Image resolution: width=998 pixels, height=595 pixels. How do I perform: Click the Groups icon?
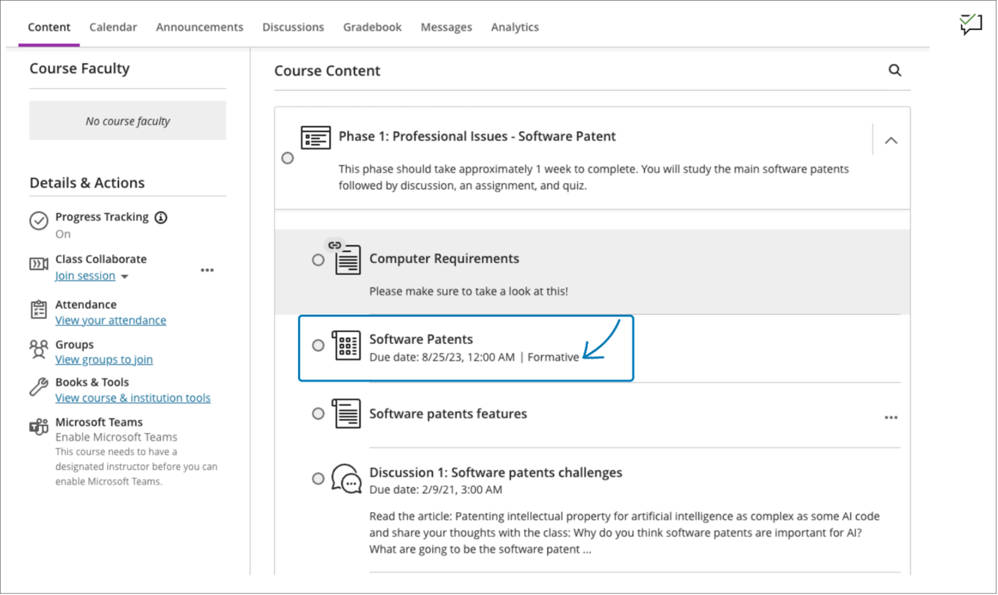point(37,348)
